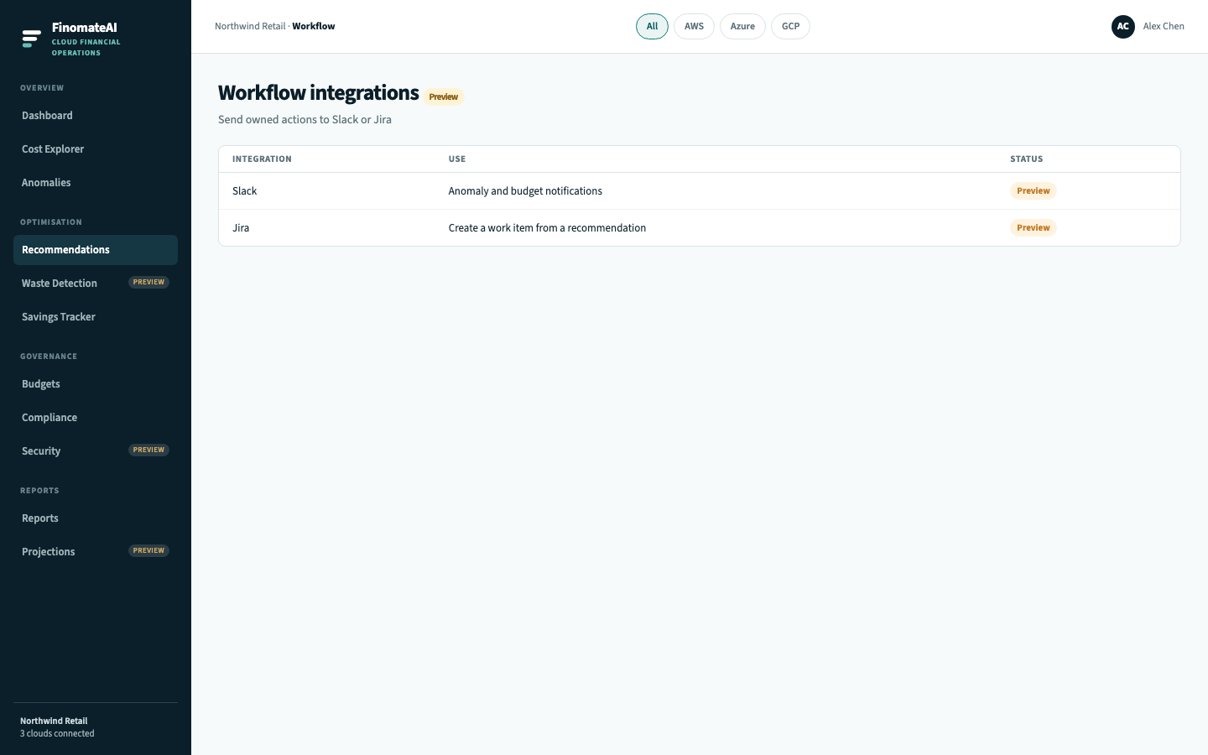The image size is (1208, 755).
Task: Open Reports in the sidebar
Action: [x=96, y=518]
